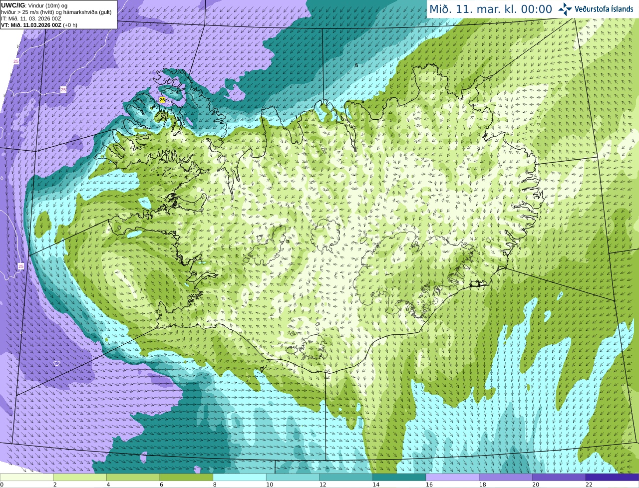Click the legend scale value 14
The image size is (639, 488).
pos(376,485)
